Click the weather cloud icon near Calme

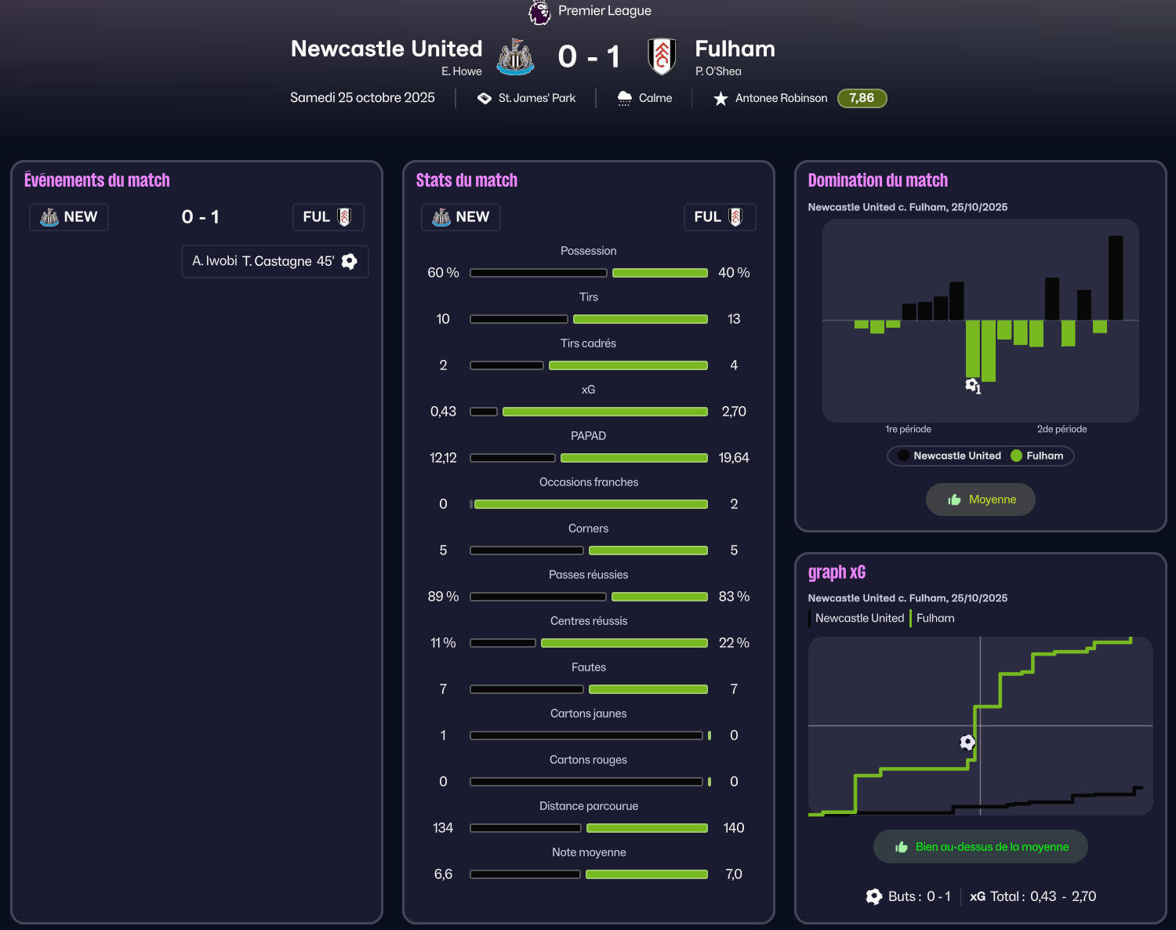click(x=624, y=98)
